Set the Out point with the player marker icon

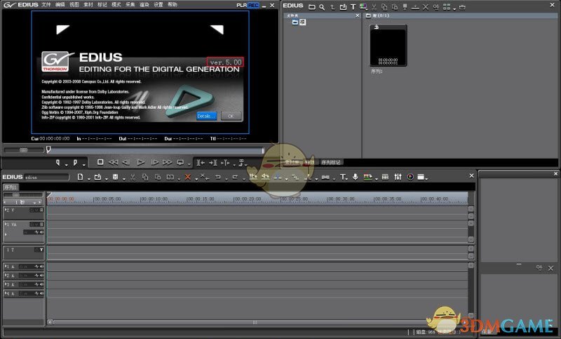click(75, 163)
